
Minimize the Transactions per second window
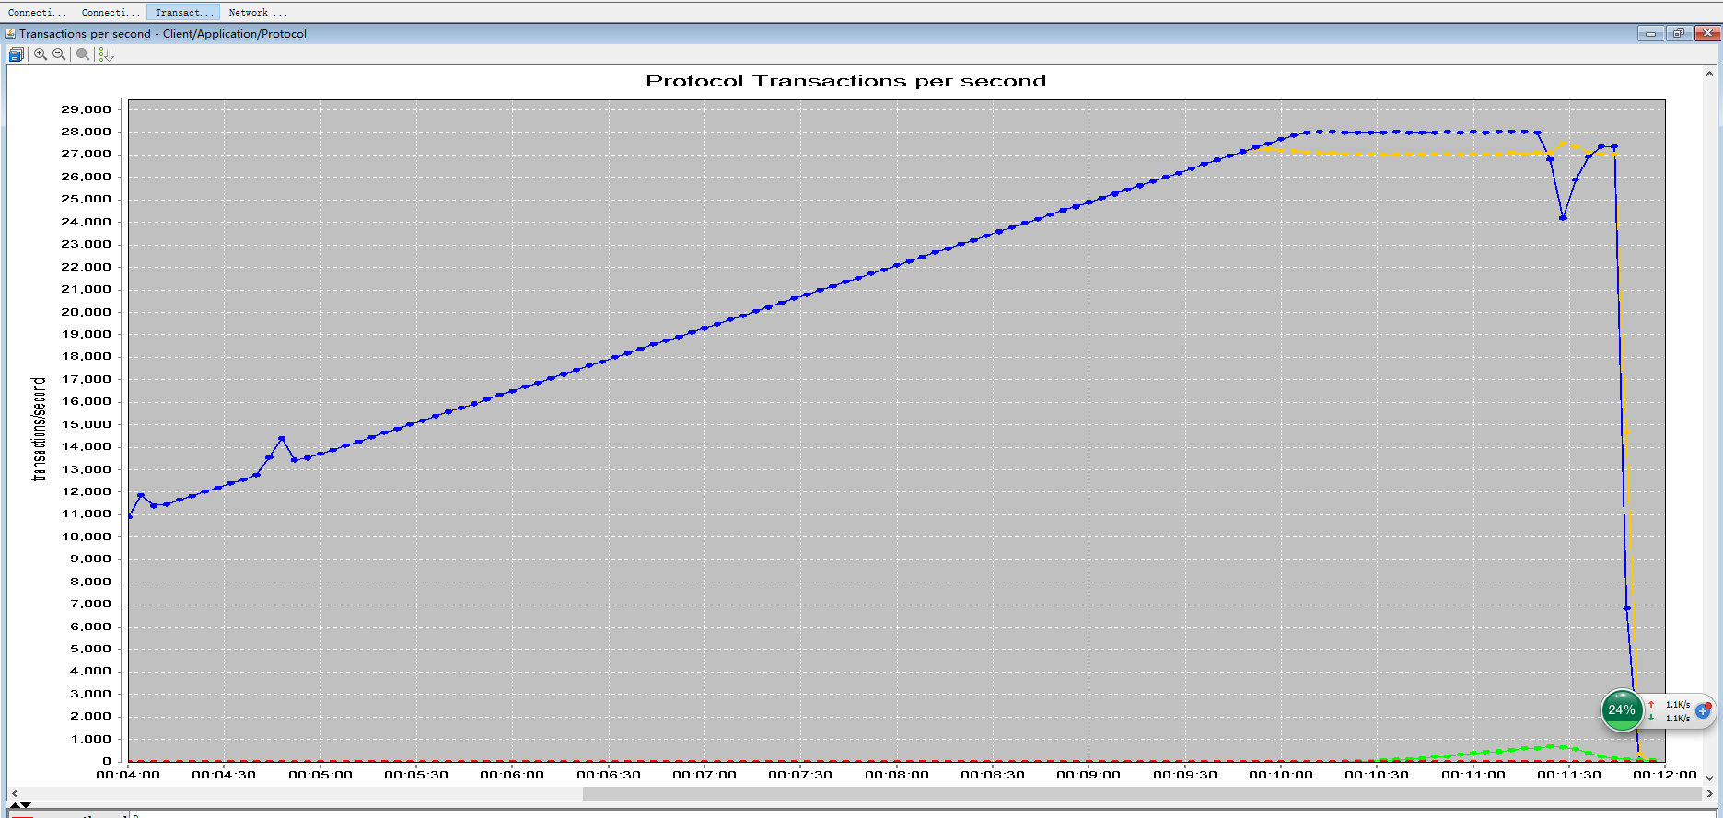[x=1650, y=33]
